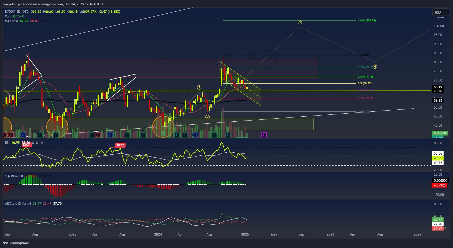Click the 0.236 (60.05) Fibonacci label
The height and width of the screenshot is (248, 453).
coord(366,98)
